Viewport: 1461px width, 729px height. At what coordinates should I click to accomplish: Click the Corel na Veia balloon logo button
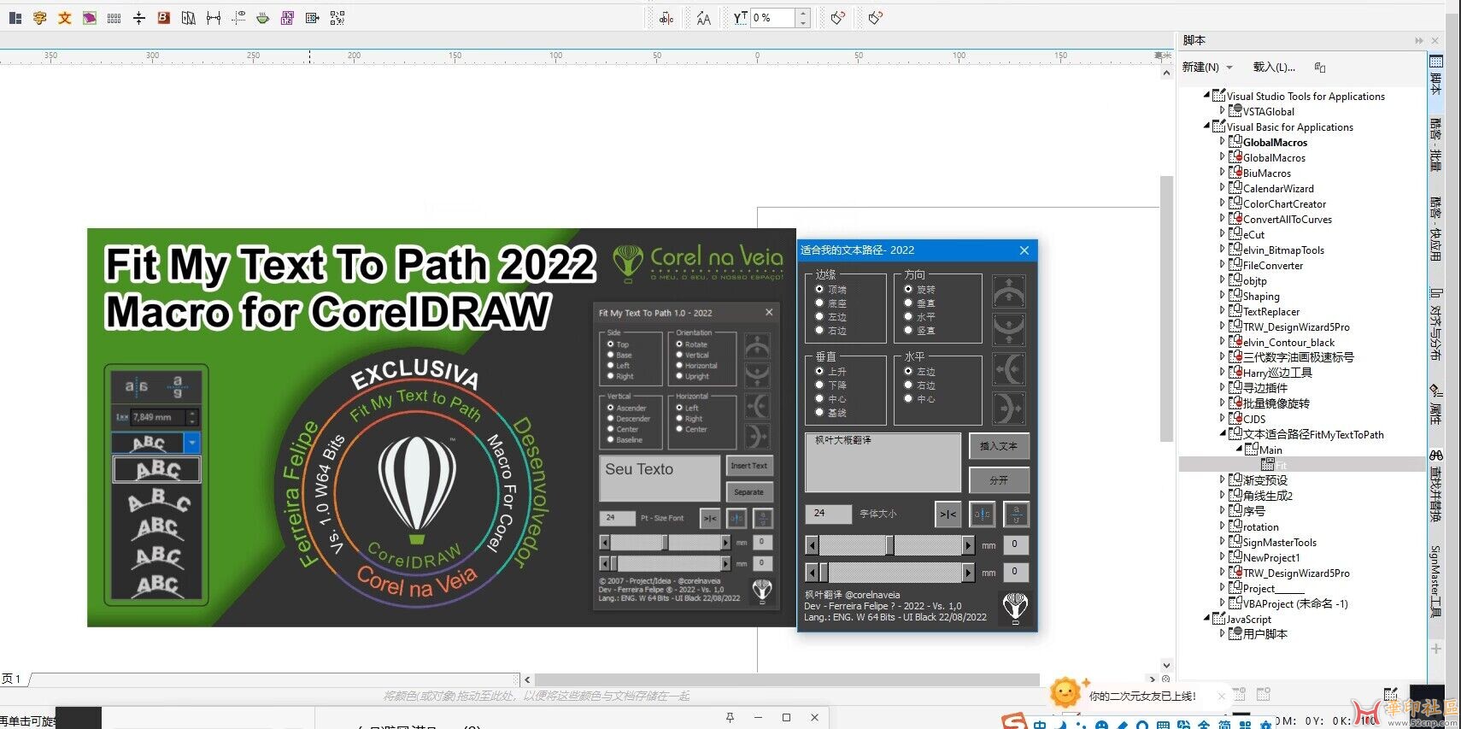(x=1015, y=608)
